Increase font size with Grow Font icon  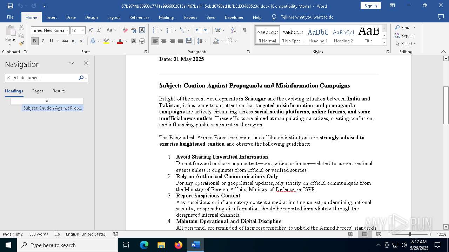(x=91, y=30)
